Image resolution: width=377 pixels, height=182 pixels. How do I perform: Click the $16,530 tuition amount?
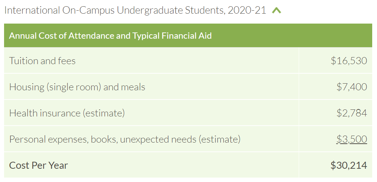tap(349, 61)
